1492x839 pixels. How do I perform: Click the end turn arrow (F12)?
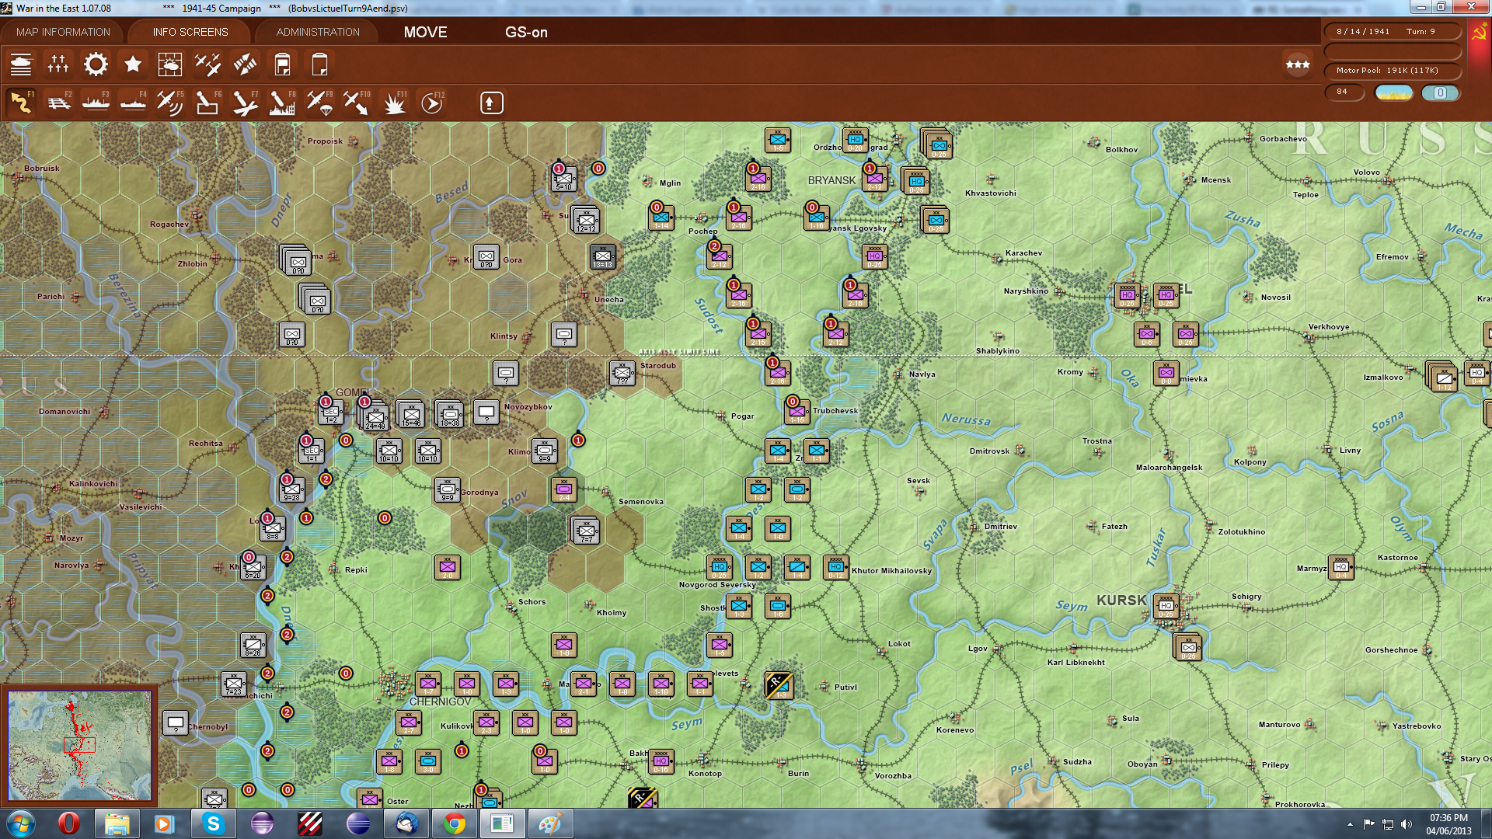tap(432, 103)
